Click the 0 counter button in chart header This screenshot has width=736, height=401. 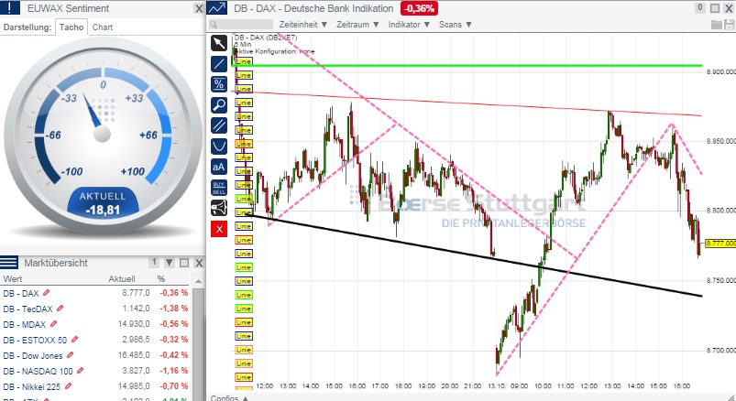pyautogui.click(x=700, y=8)
